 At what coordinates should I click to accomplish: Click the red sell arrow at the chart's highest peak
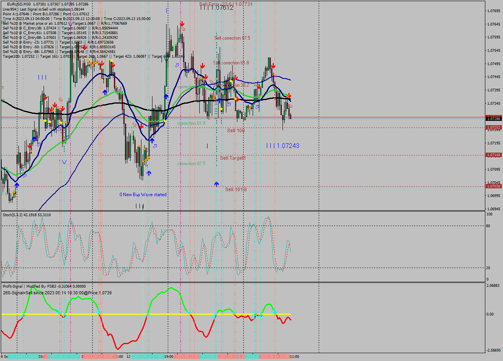coord(182,24)
